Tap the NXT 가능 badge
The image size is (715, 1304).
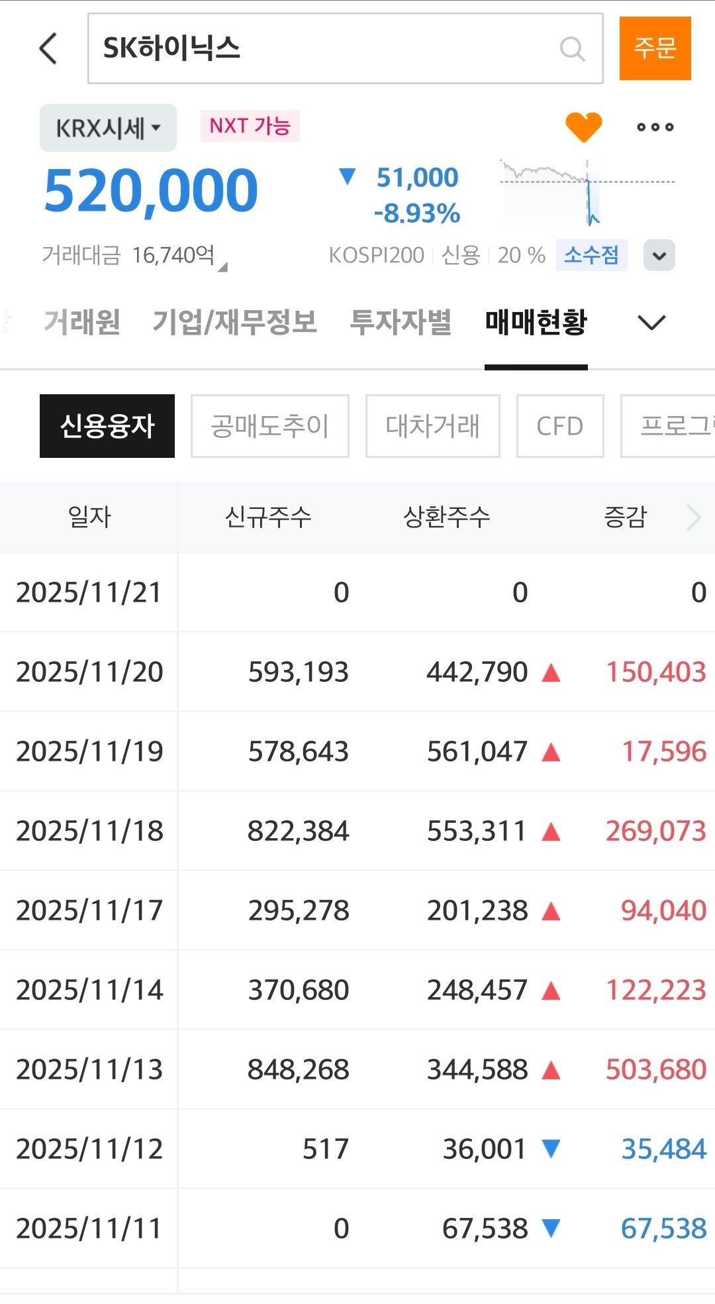pos(250,126)
